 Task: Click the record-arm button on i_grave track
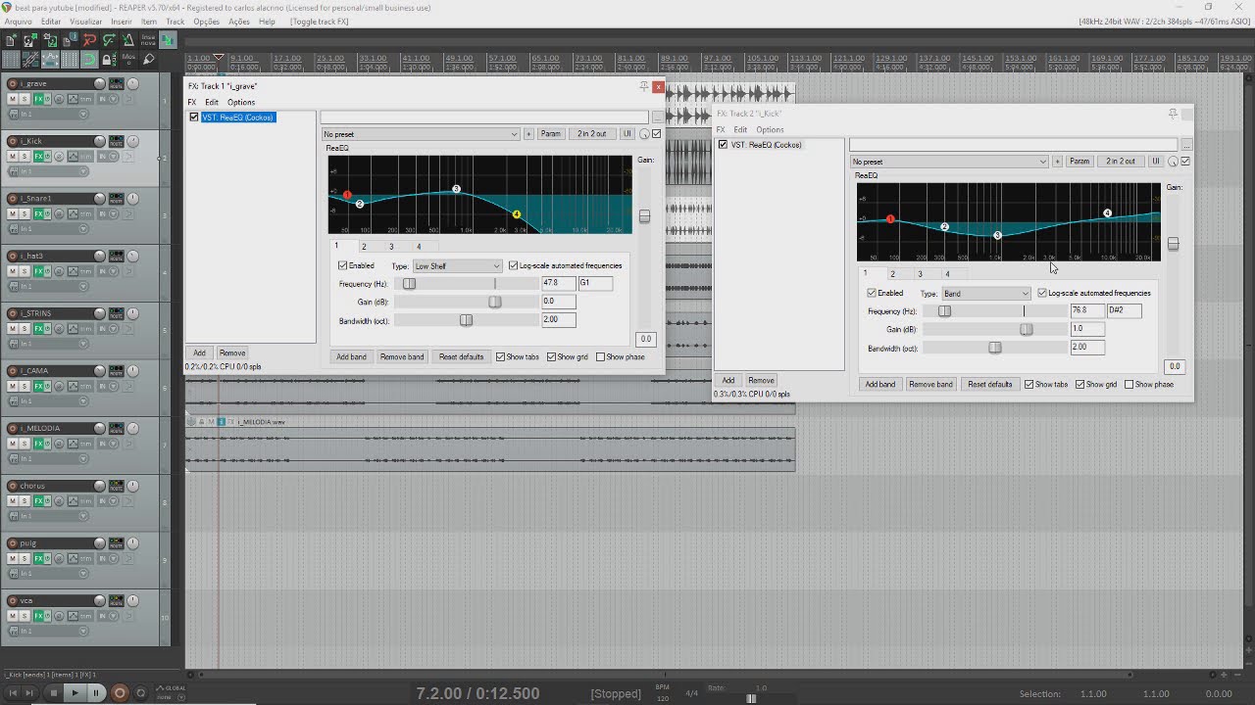[13, 84]
